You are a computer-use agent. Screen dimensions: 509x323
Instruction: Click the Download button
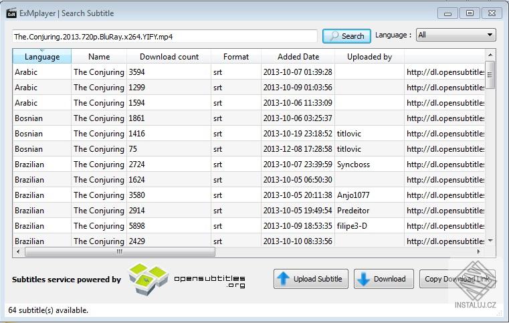[384, 279]
